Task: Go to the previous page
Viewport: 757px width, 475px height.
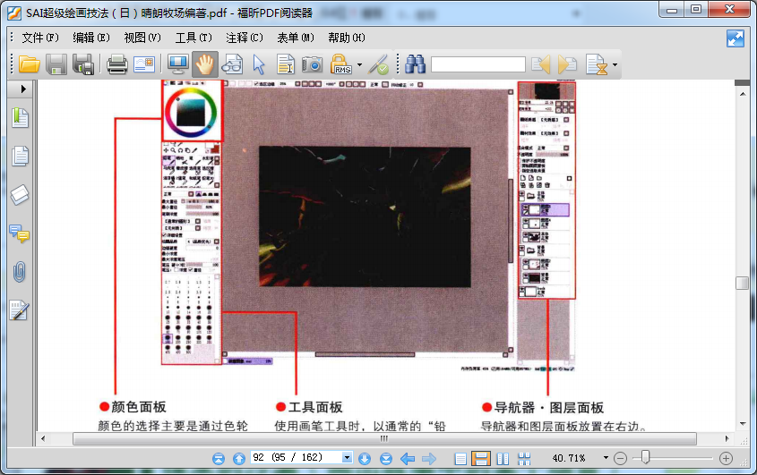Action: pyautogui.click(x=239, y=459)
